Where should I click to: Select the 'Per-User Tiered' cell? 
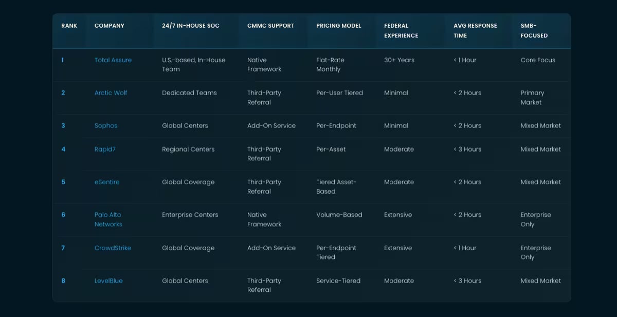(339, 93)
